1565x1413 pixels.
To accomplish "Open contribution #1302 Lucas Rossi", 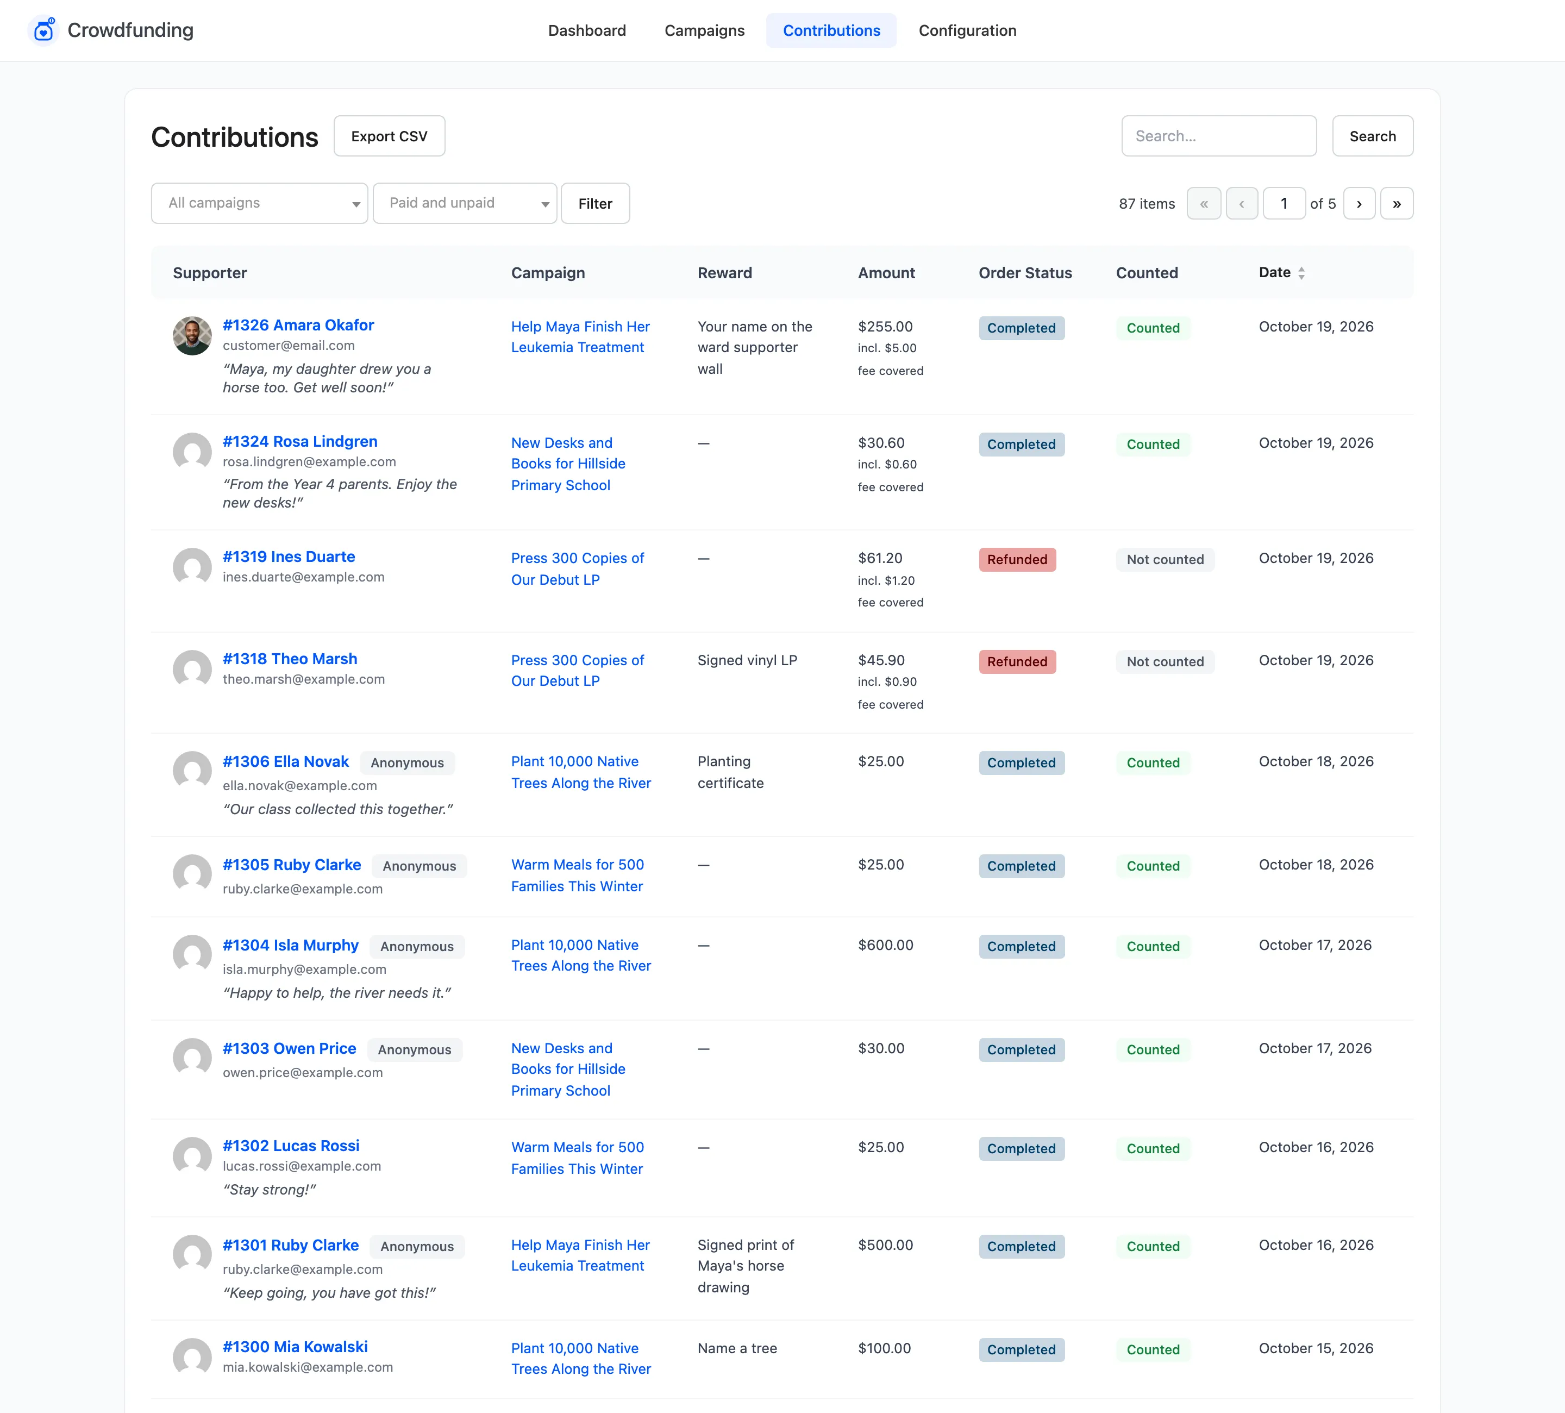I will [x=291, y=1146].
